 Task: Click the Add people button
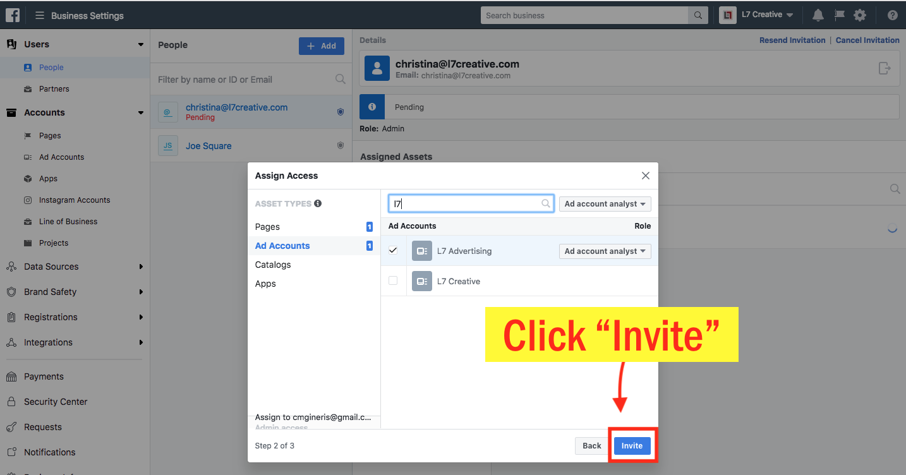click(322, 46)
